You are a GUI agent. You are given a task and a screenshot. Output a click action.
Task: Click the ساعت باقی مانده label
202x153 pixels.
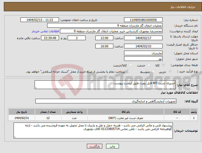pyautogui.click(x=28, y=38)
